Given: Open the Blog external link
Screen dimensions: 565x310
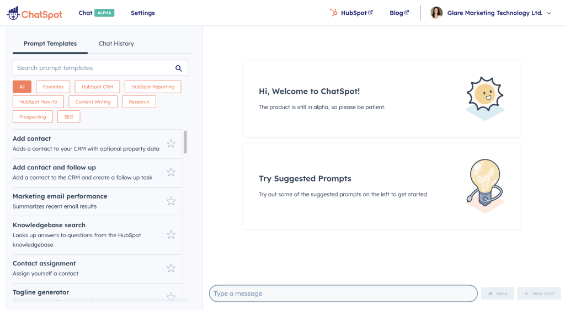Looking at the screenshot, I should 399,13.
